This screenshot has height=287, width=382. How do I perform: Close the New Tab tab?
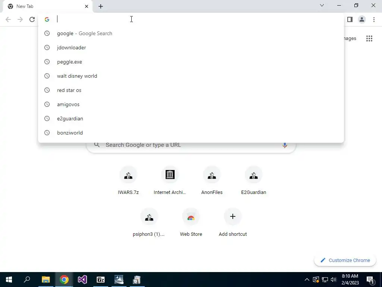pos(87,6)
